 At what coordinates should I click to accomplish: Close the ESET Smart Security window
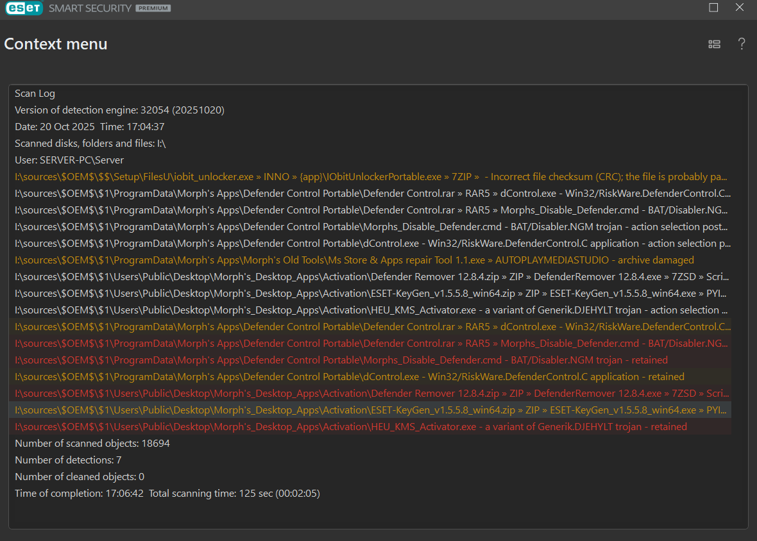click(740, 8)
